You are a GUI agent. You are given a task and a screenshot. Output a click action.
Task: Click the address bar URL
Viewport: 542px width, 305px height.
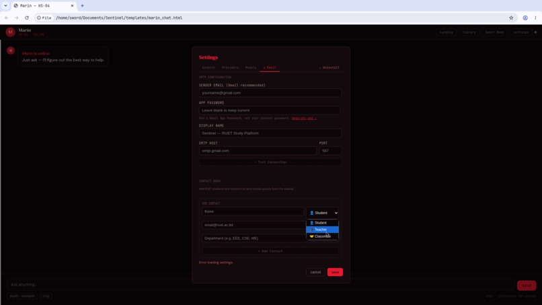click(119, 18)
